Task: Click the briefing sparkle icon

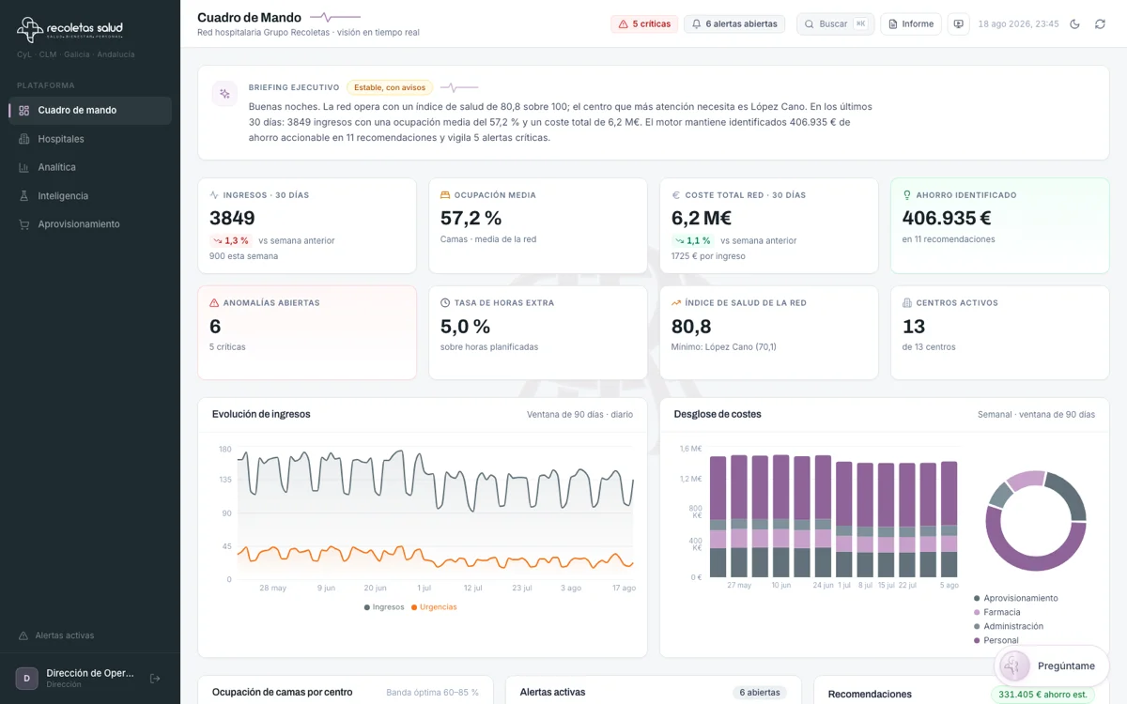Action: click(224, 94)
